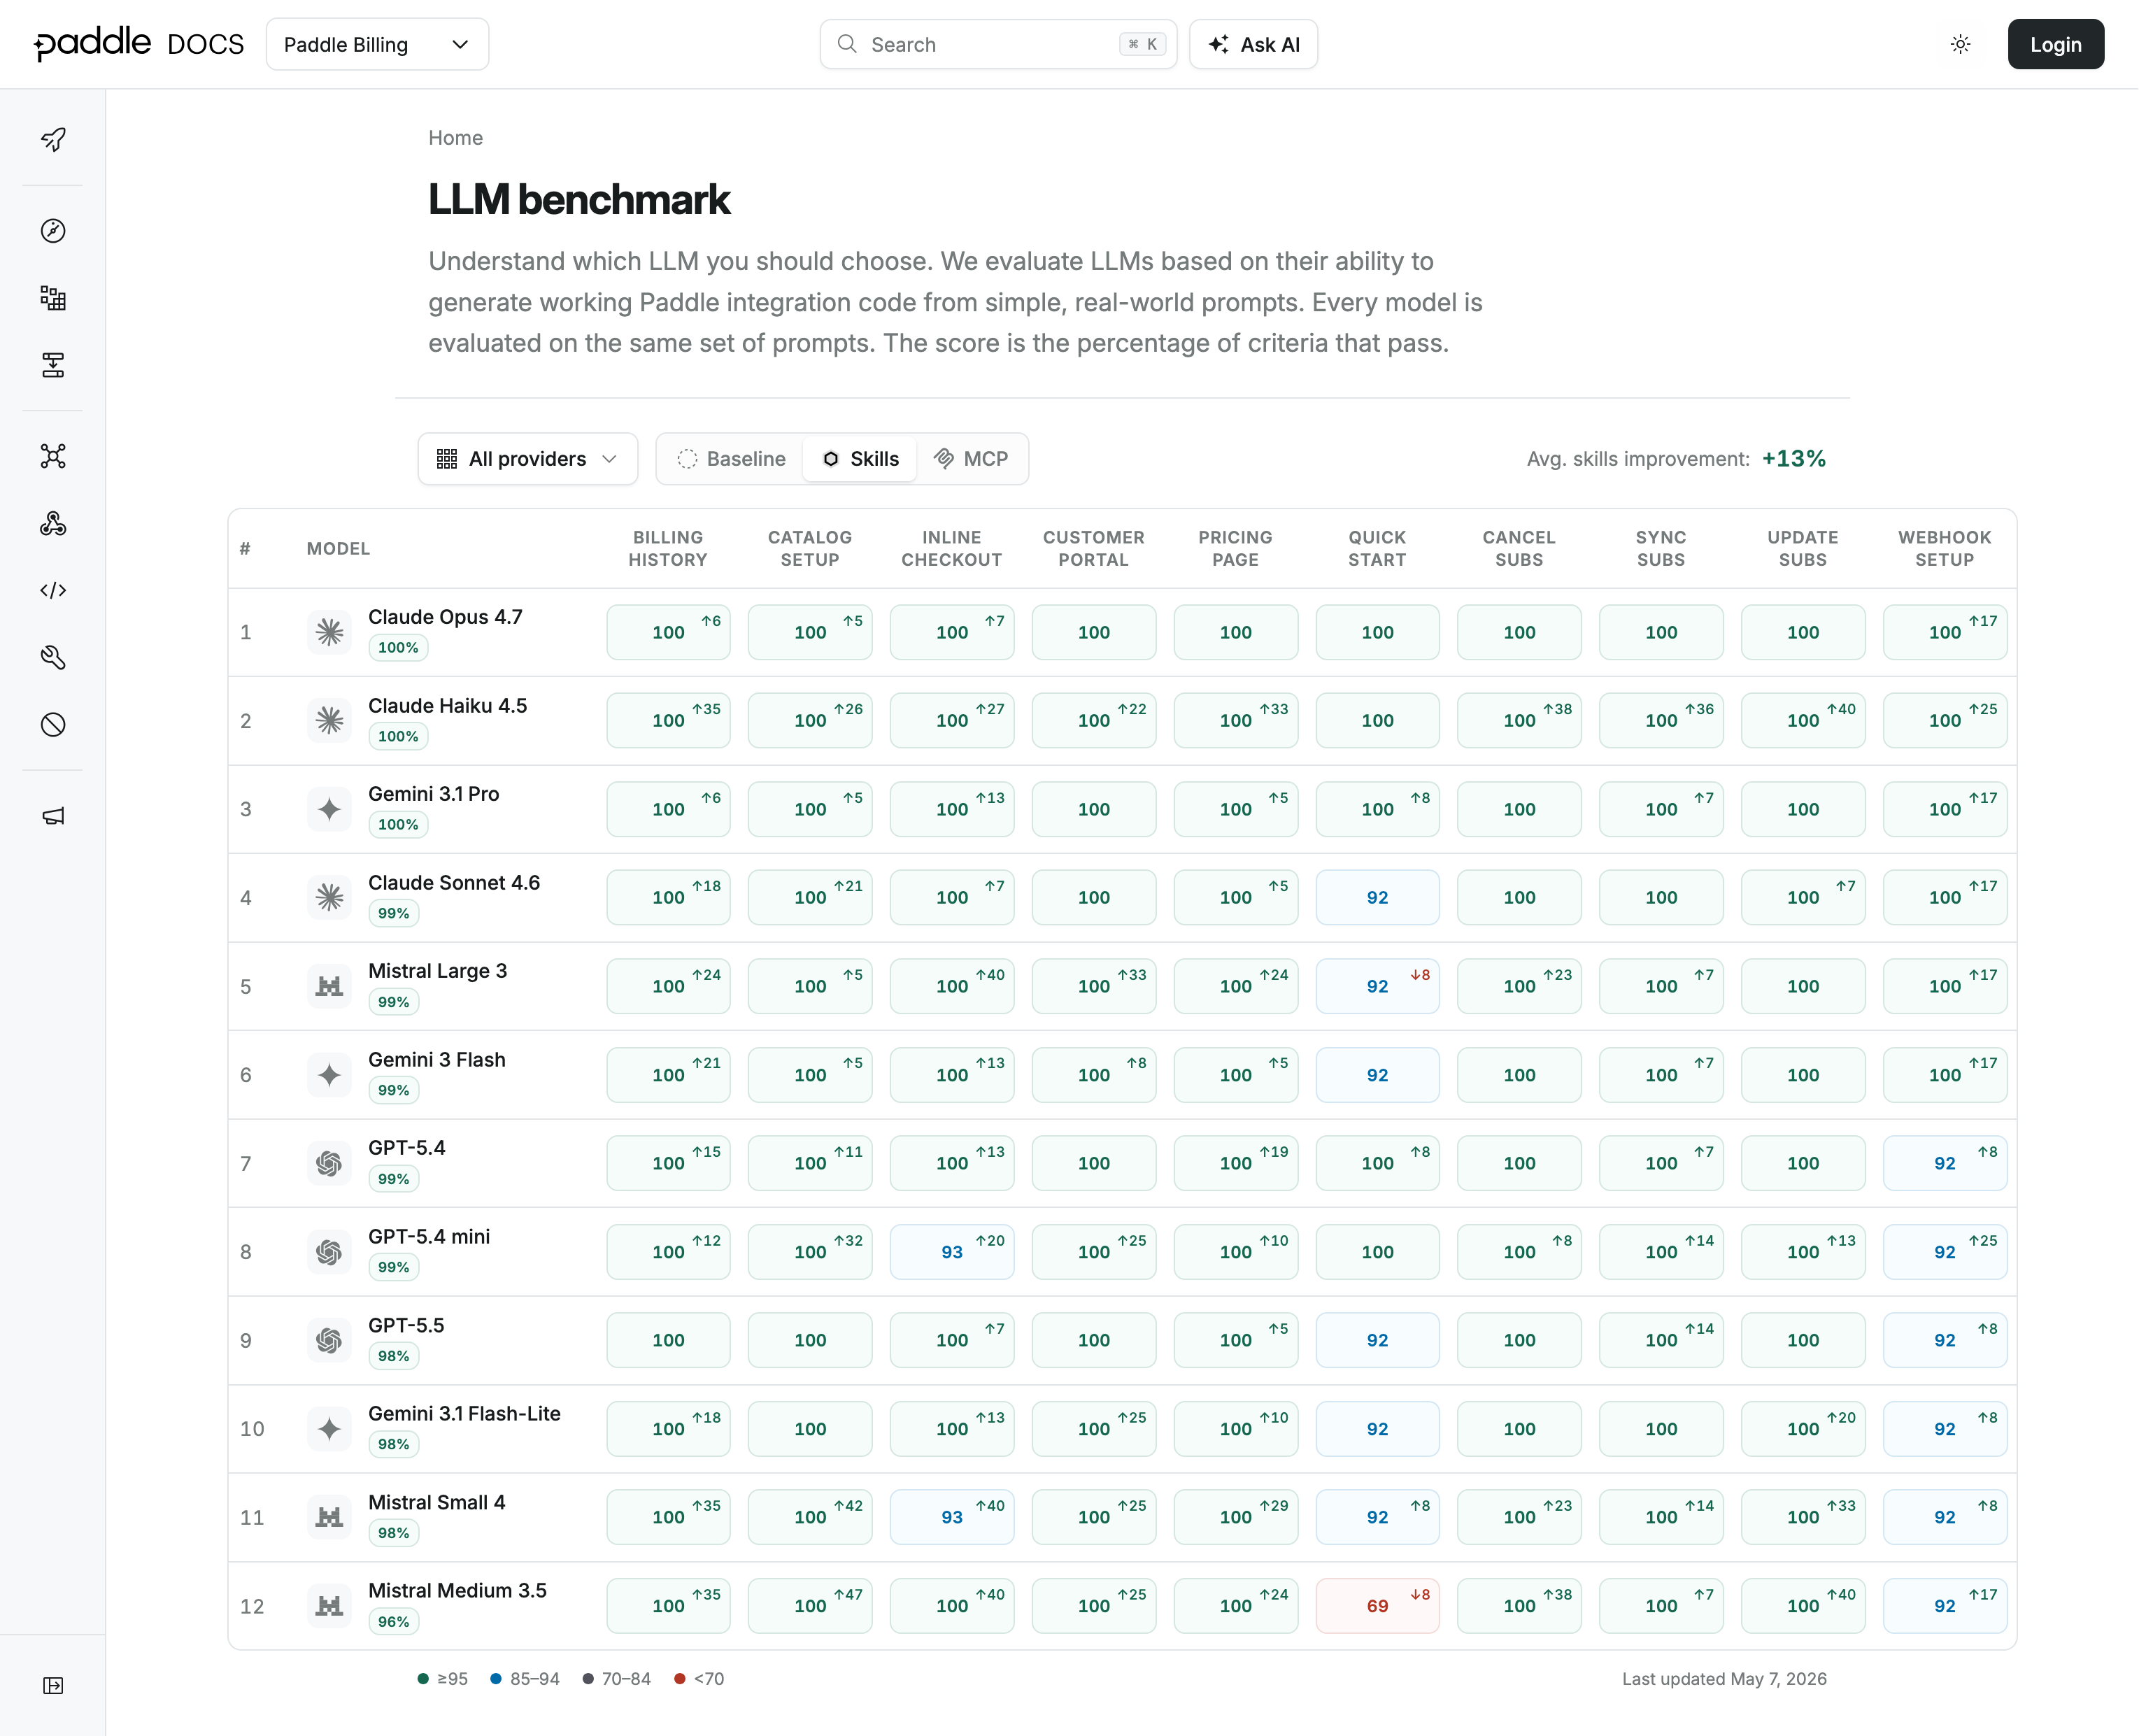Toggle the light/dark theme sun icon
Screen dimensions: 2139x1736
1960,44
